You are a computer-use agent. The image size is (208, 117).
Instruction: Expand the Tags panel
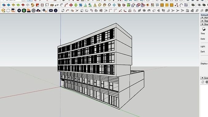coord(202,21)
